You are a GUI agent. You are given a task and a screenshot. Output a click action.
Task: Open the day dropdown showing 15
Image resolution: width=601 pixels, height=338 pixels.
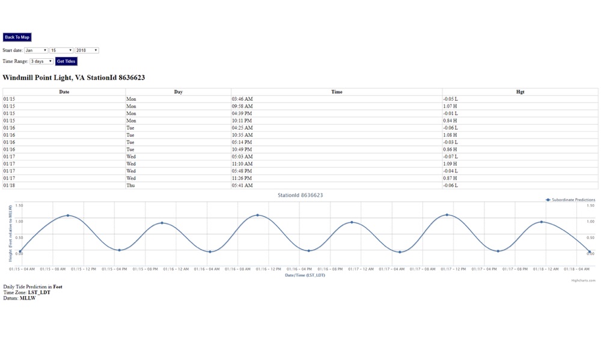click(x=61, y=50)
